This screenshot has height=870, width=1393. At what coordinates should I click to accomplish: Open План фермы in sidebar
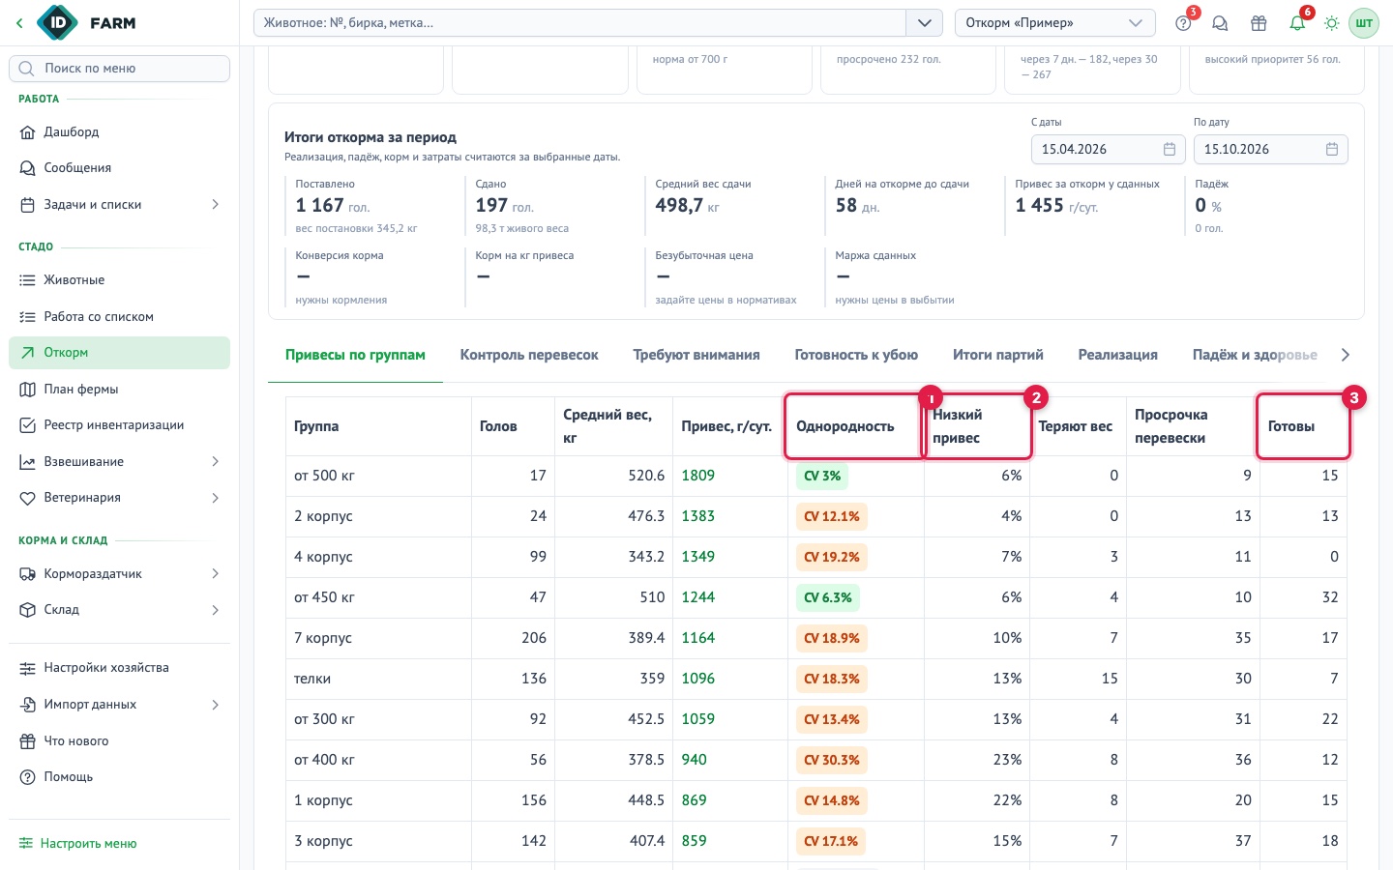click(119, 390)
